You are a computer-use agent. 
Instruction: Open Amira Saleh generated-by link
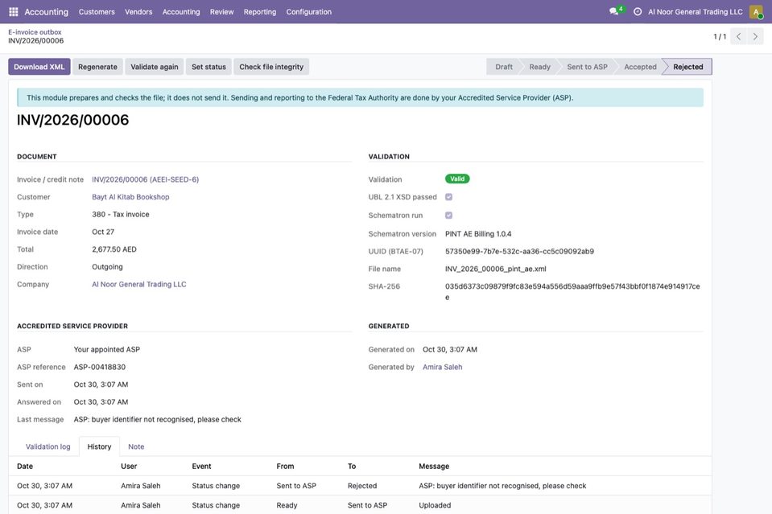[x=442, y=367]
